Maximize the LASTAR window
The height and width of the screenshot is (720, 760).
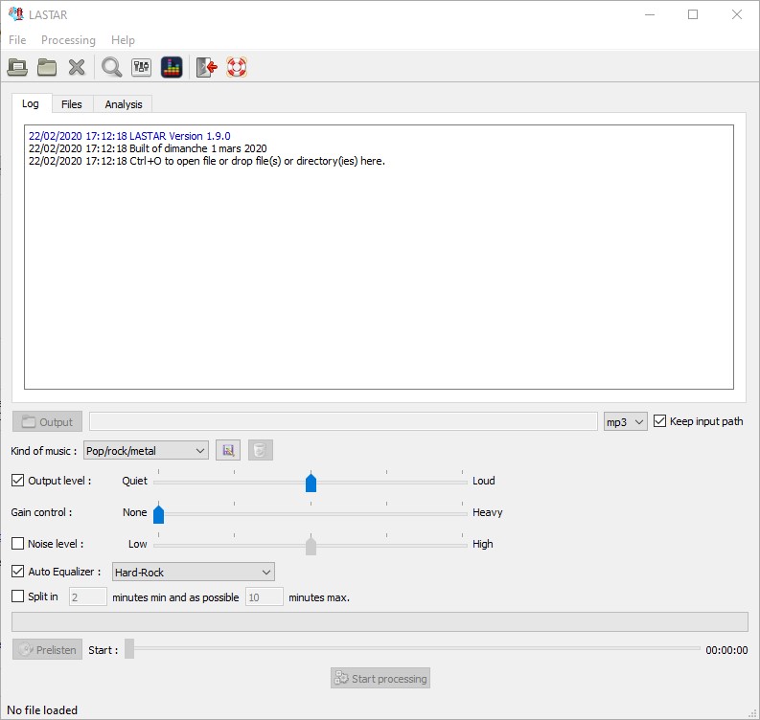click(693, 14)
